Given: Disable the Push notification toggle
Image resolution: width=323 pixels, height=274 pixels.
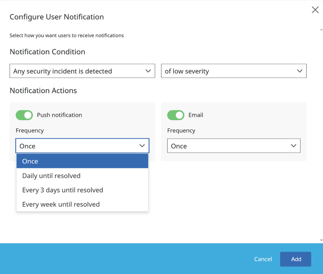Looking at the screenshot, I should [24, 115].
